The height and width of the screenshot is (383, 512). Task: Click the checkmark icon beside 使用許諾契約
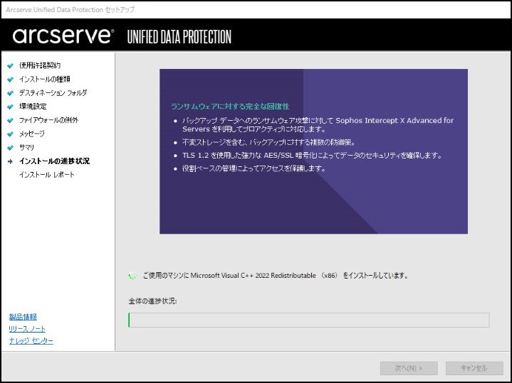click(10, 65)
